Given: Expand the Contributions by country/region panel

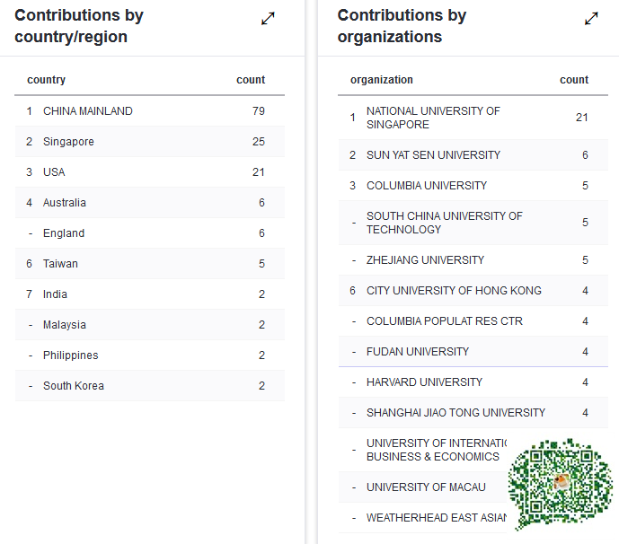Looking at the screenshot, I should (x=268, y=19).
